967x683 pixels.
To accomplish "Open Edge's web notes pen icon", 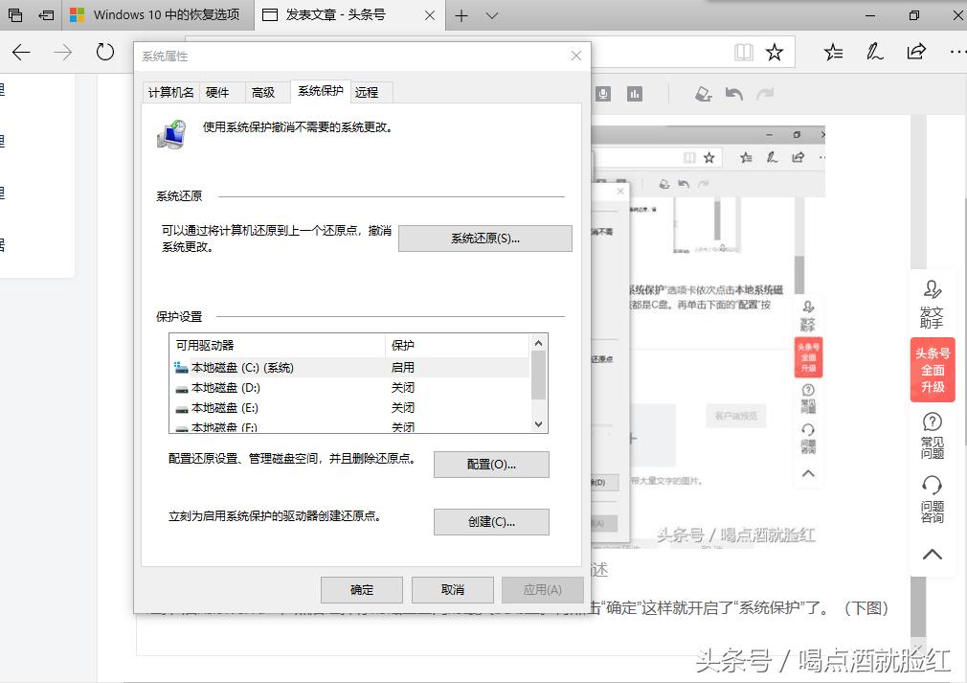I will point(874,53).
